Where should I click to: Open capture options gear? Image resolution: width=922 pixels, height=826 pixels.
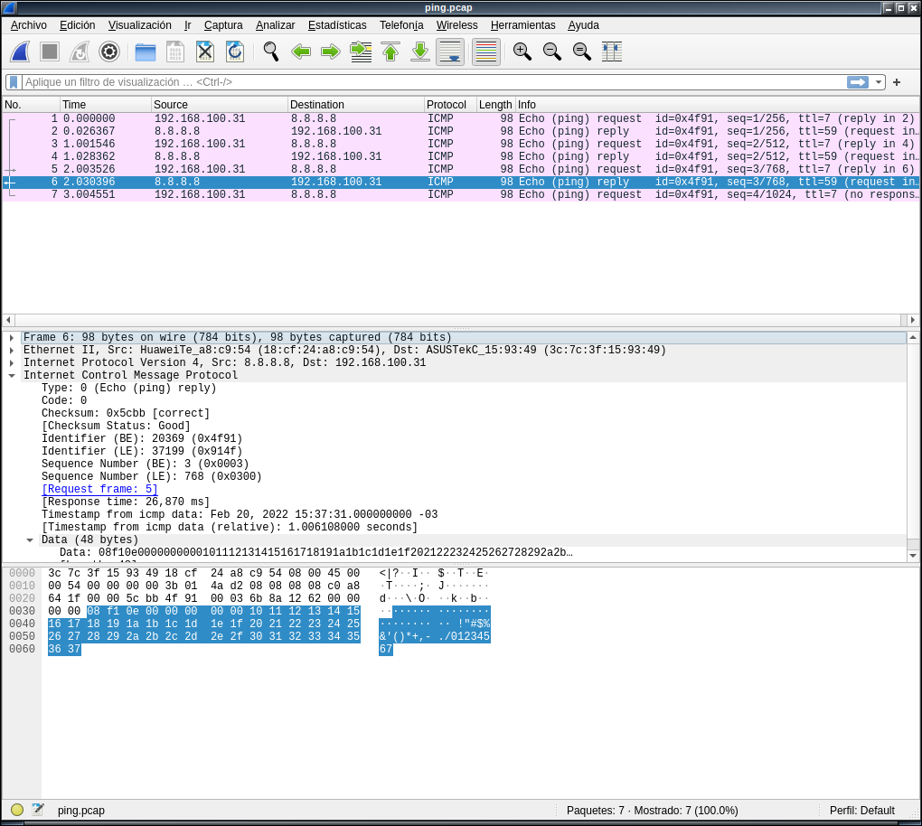click(109, 52)
